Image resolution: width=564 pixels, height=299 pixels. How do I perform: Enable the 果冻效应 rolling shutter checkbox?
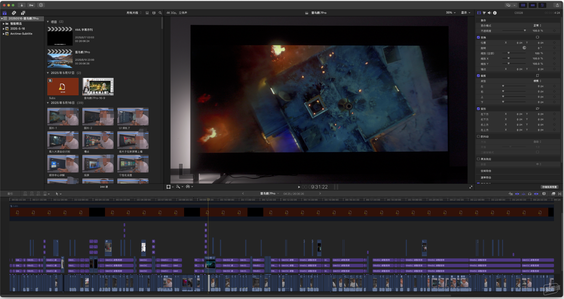coord(478,159)
